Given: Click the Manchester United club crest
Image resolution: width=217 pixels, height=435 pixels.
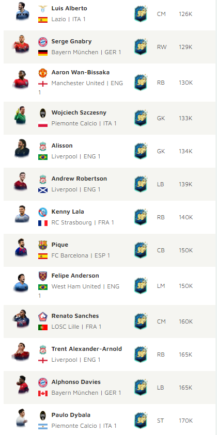Looking at the screenshot, I should coord(43,73).
